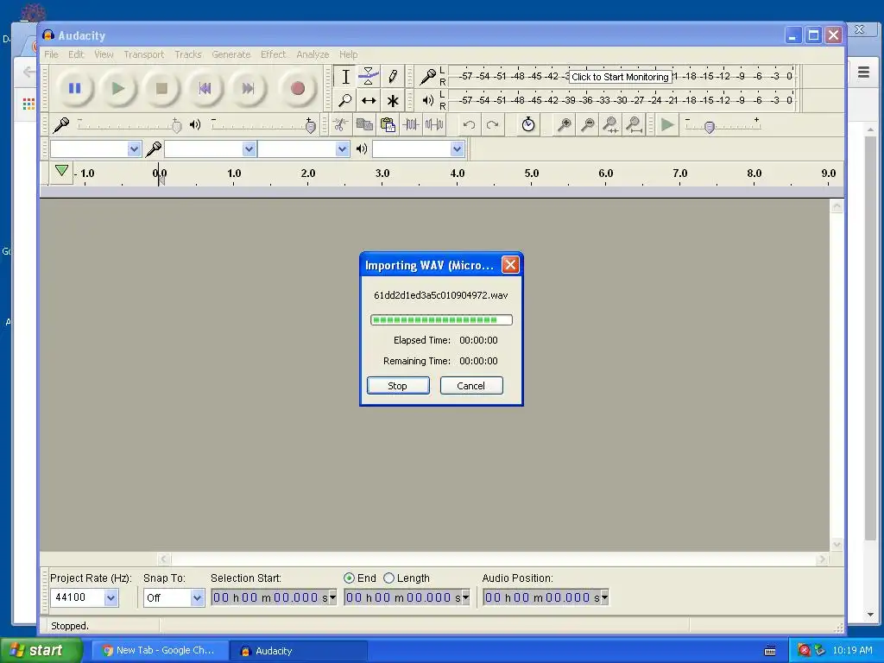Image resolution: width=884 pixels, height=663 pixels.
Task: Open Selection Start time format arrow
Action: tap(332, 597)
